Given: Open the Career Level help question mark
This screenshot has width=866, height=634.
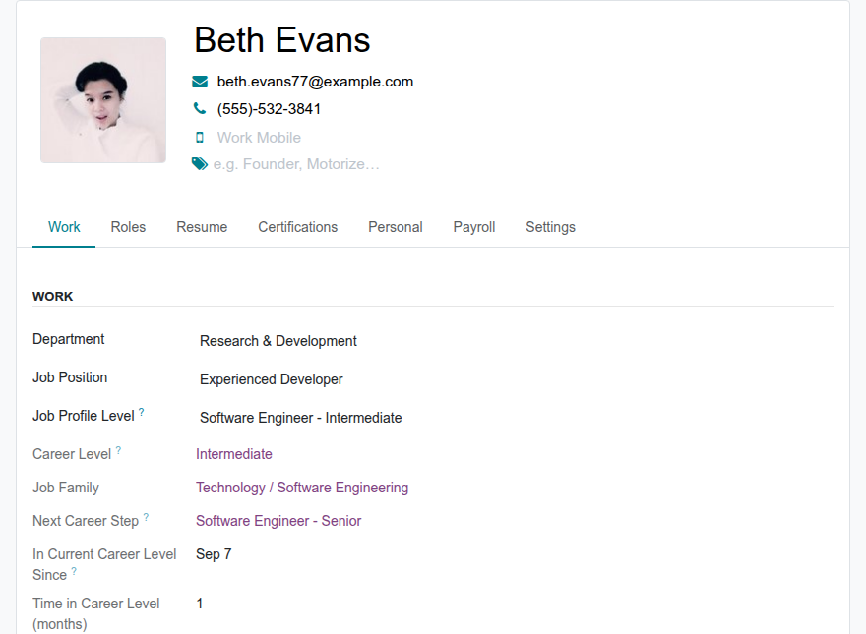Looking at the screenshot, I should click(118, 450).
